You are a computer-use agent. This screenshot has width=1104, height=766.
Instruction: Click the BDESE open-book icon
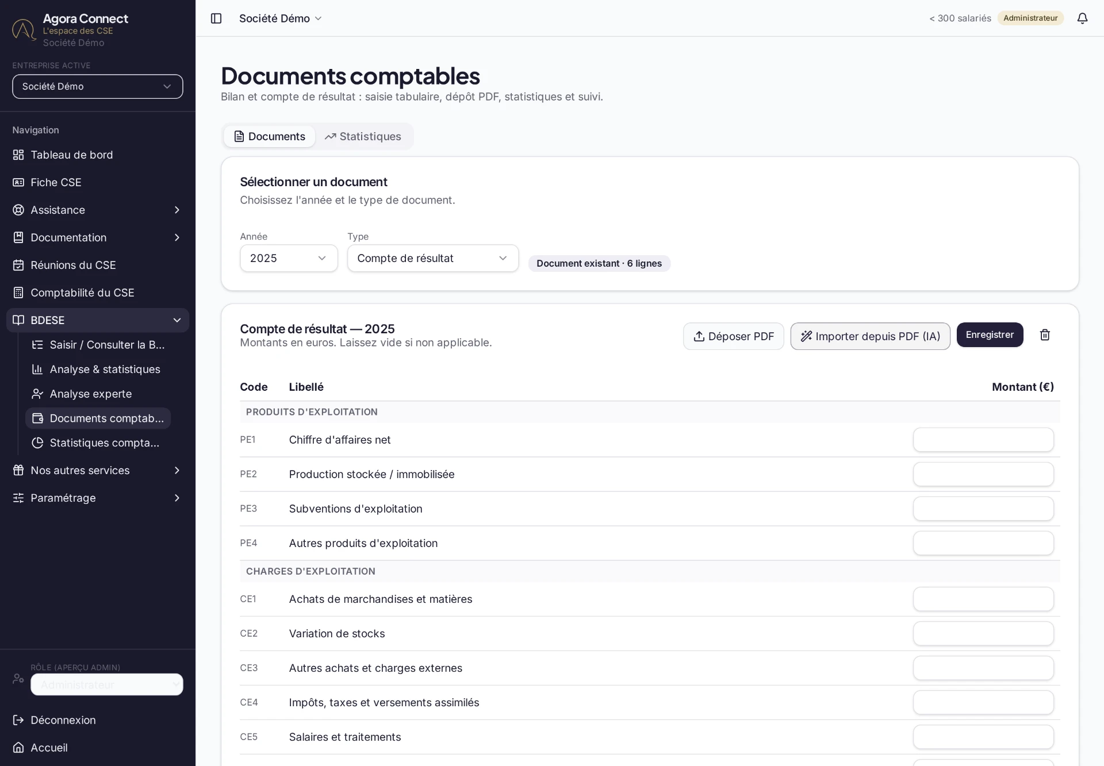tap(18, 320)
